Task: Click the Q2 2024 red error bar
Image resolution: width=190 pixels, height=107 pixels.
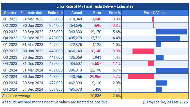Action: pyautogui.click(x=141, y=77)
